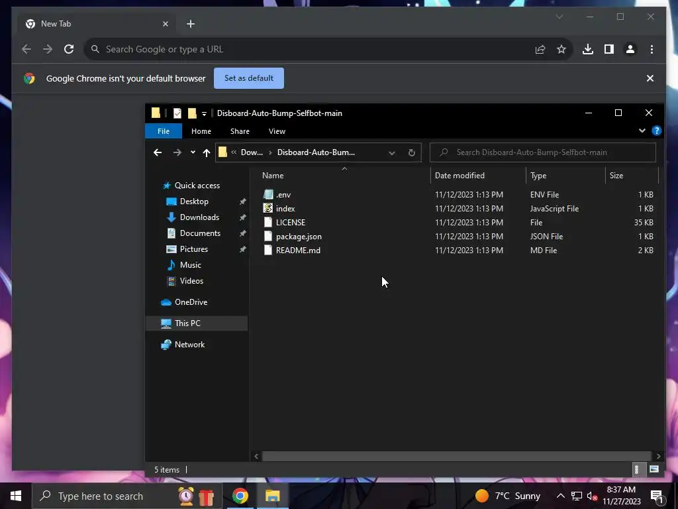Click the horizontal scrollbar in file list
The width and height of the screenshot is (678, 509).
[x=457, y=456]
